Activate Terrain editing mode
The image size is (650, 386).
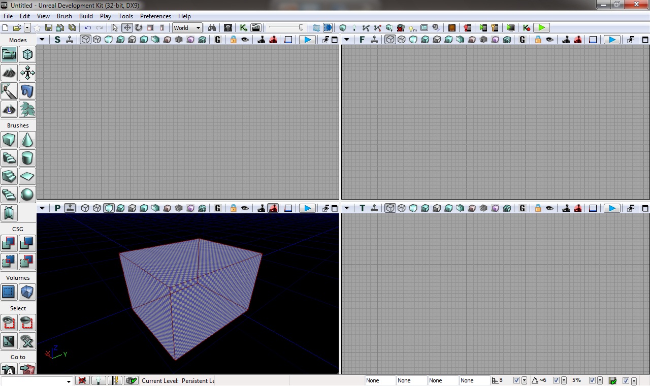(9, 73)
